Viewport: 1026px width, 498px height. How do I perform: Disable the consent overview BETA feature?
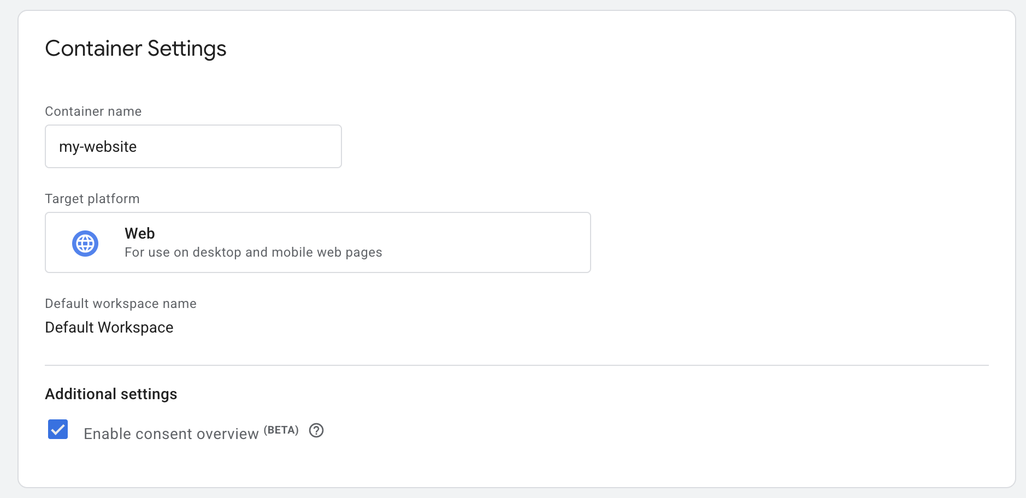click(x=57, y=430)
